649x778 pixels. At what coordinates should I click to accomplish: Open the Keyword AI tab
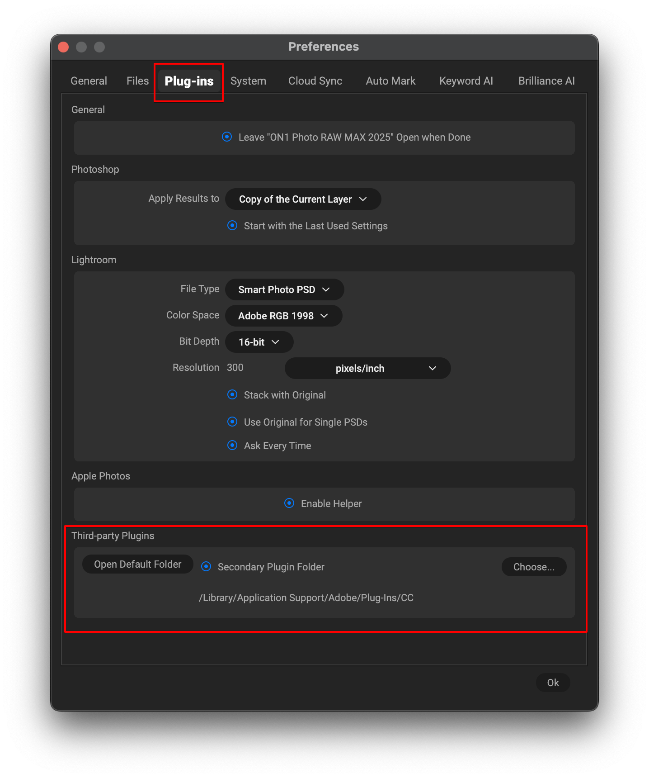coord(466,81)
